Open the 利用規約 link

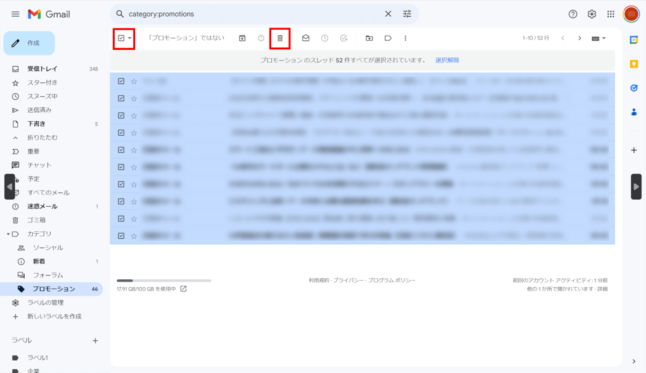319,280
